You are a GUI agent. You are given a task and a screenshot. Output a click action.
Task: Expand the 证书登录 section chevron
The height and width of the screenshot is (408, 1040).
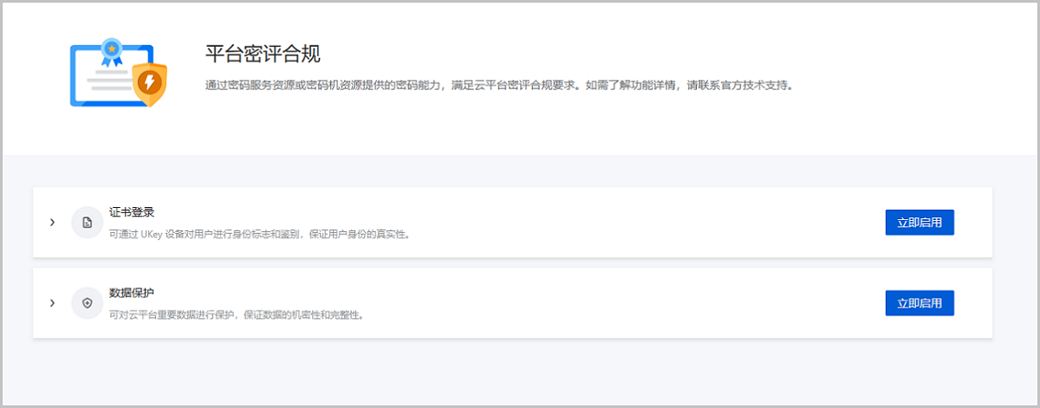[52, 223]
